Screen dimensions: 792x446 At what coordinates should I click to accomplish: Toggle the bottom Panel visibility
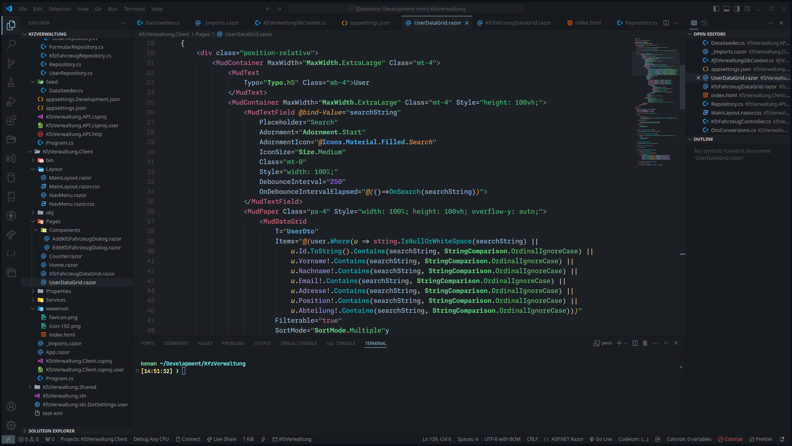pos(727,9)
